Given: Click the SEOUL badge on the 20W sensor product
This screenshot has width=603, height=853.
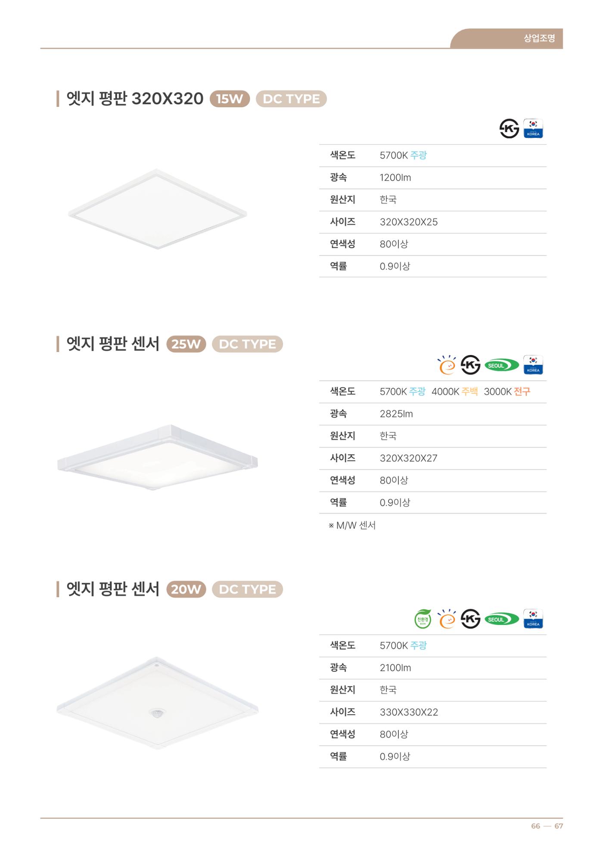Looking at the screenshot, I should pyautogui.click(x=502, y=620).
